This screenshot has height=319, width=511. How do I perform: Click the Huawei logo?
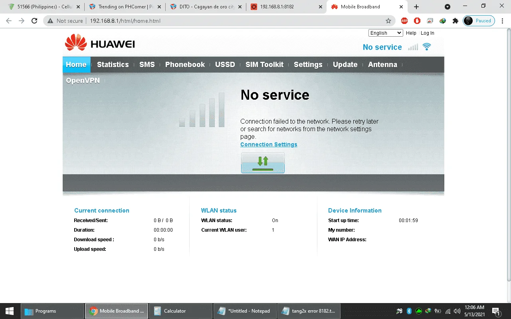coord(100,43)
